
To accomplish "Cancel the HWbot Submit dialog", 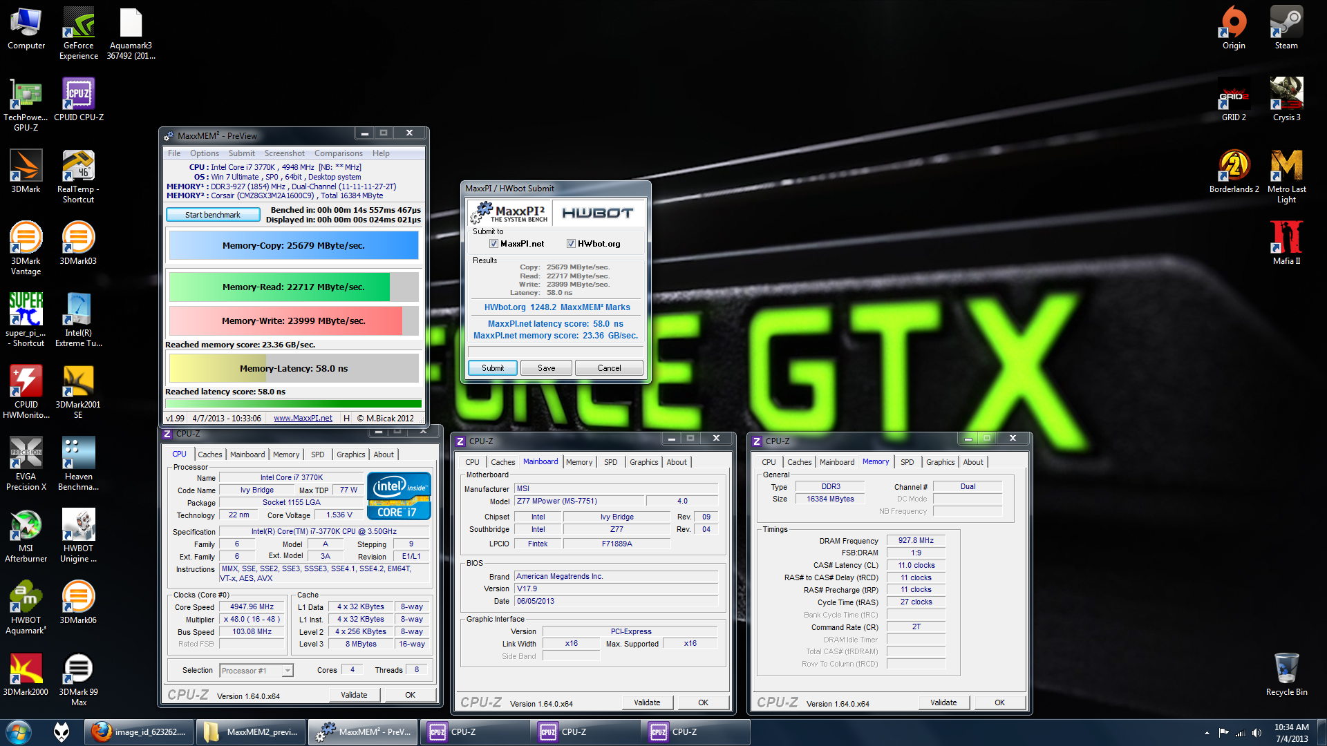I will pyautogui.click(x=610, y=368).
